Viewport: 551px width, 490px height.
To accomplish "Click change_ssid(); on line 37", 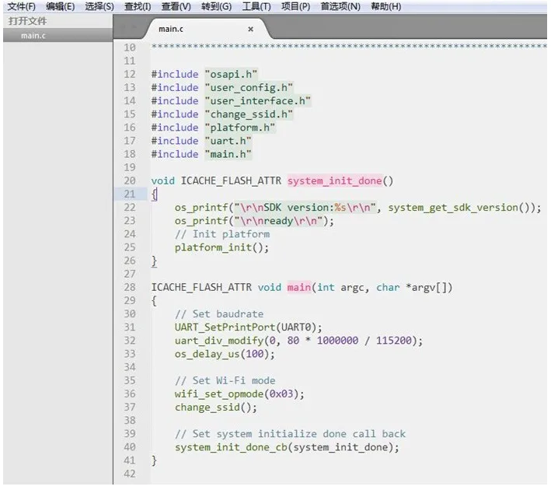I will click(216, 408).
